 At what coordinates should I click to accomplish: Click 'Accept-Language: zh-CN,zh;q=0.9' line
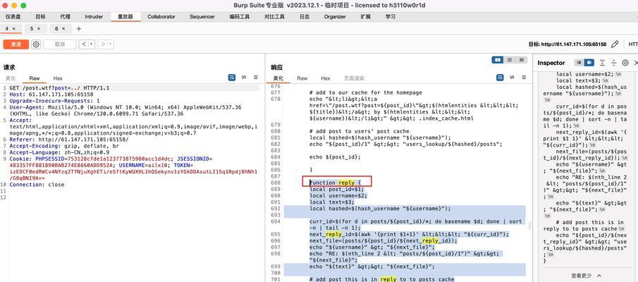59,152
